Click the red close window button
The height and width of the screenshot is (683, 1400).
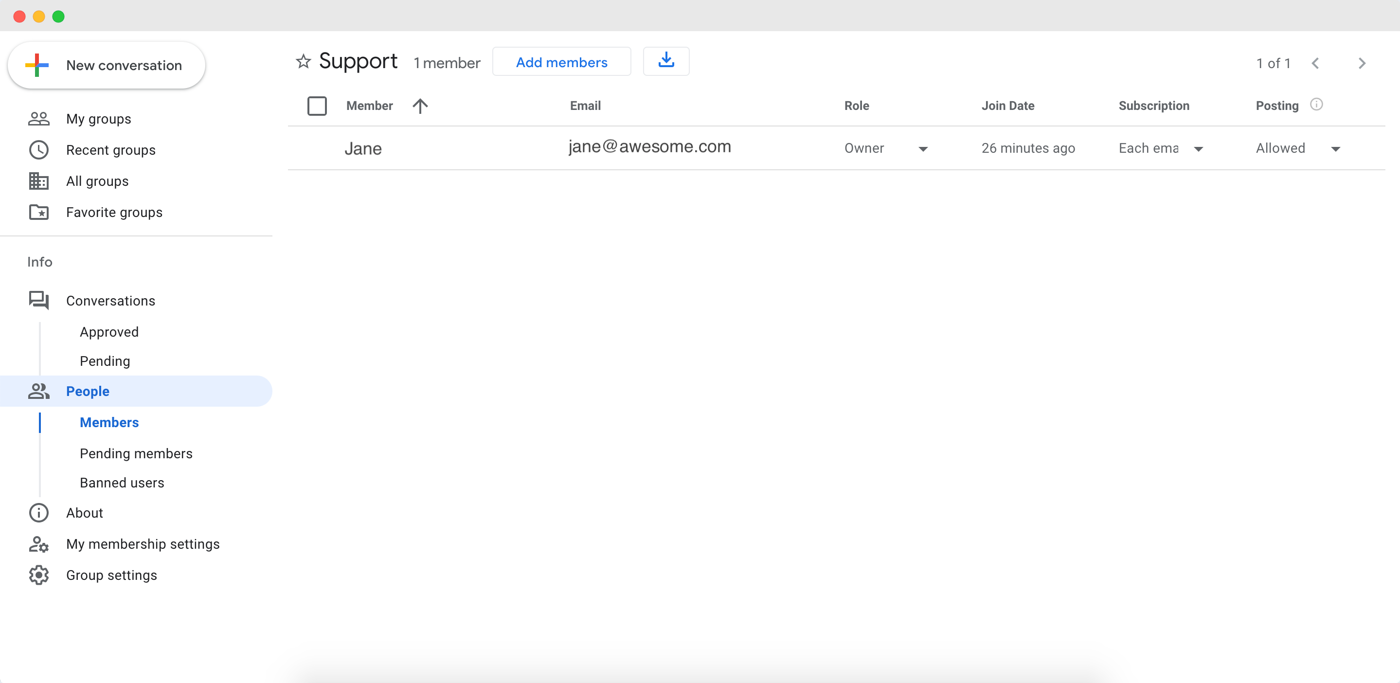(x=19, y=17)
